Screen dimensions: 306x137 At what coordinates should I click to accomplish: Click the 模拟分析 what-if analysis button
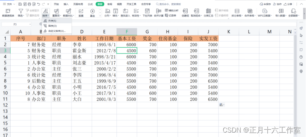172,10
